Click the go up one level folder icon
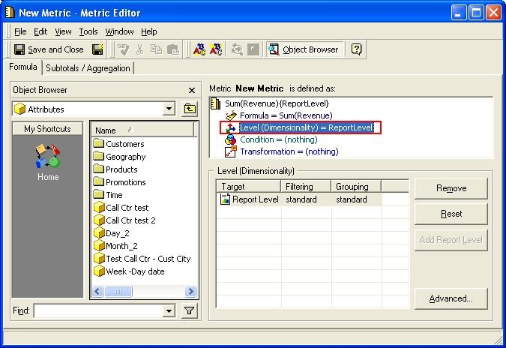 pyautogui.click(x=190, y=109)
